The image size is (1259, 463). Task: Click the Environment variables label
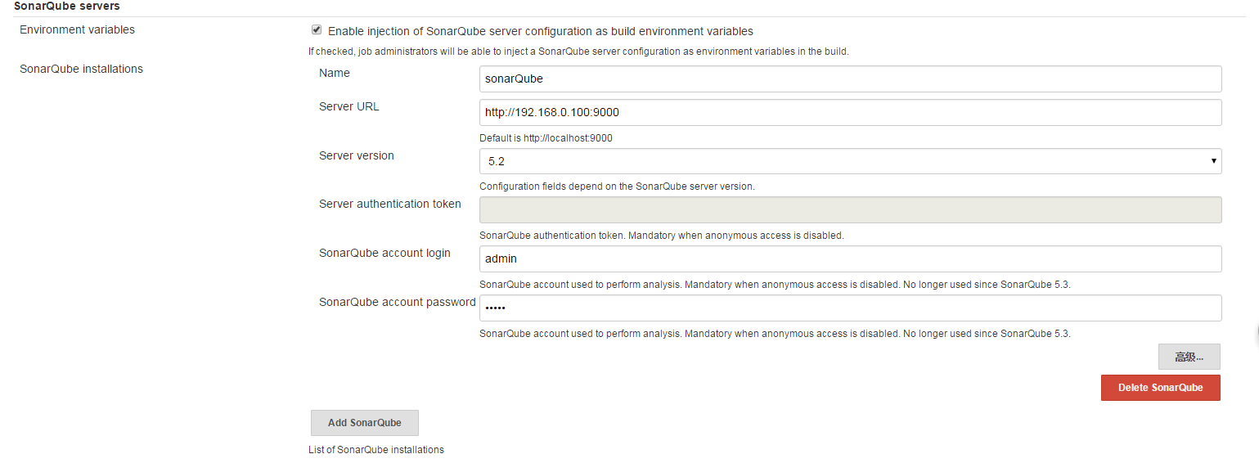78,29
